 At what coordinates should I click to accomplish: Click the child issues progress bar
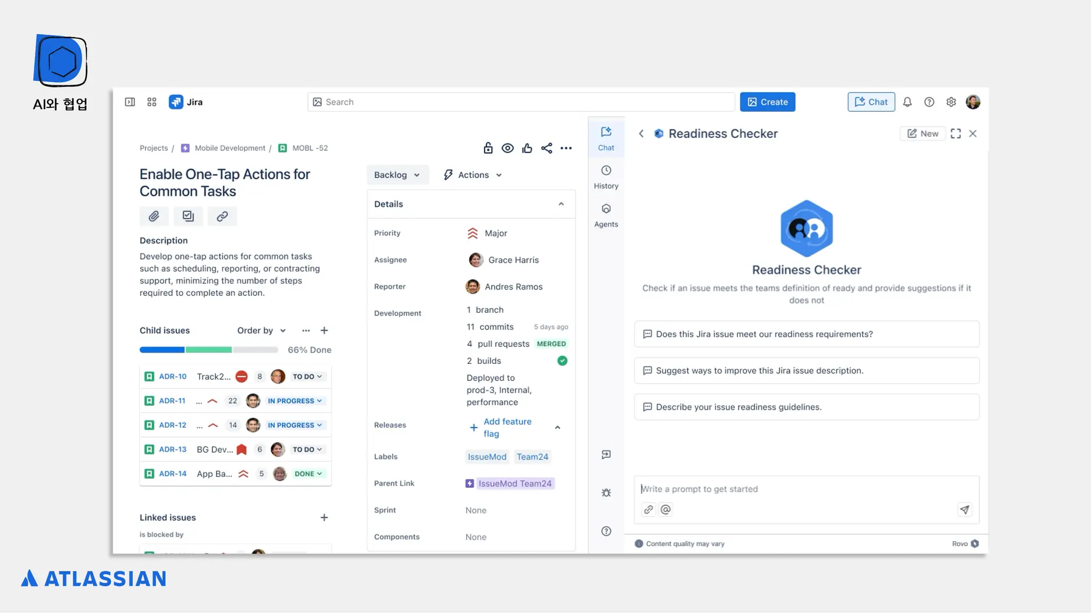(x=208, y=350)
